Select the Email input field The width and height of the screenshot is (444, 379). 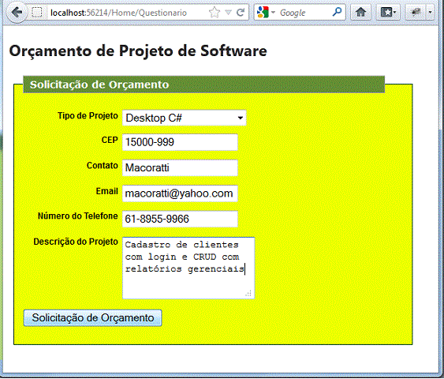(x=180, y=193)
